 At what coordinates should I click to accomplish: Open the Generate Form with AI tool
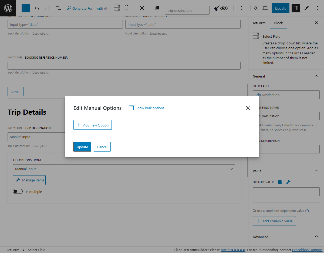tap(87, 8)
